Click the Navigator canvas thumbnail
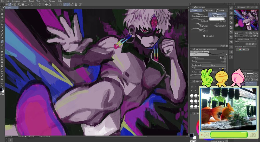Image resolution: width=260 pixels, height=142 pixels. coord(246,20)
